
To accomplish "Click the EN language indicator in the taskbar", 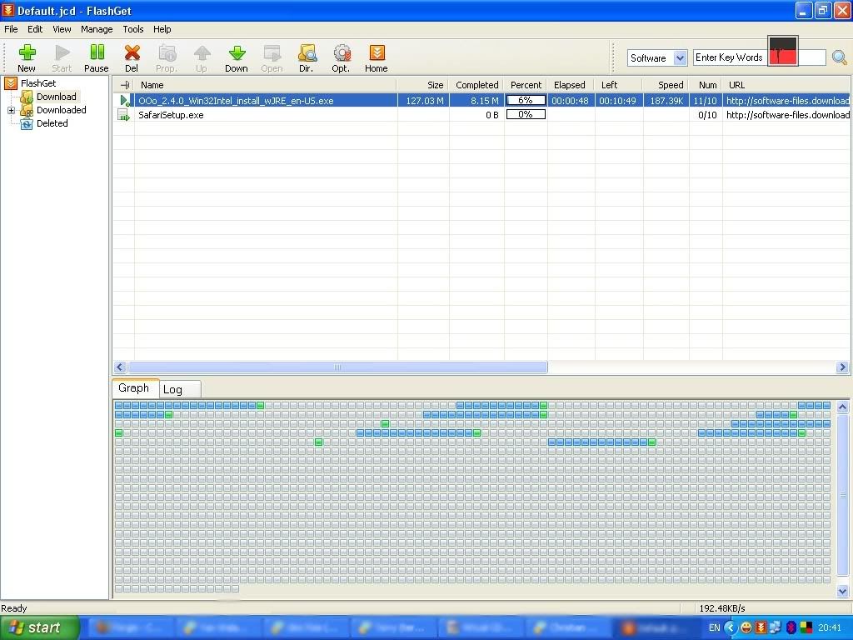I will (x=714, y=628).
